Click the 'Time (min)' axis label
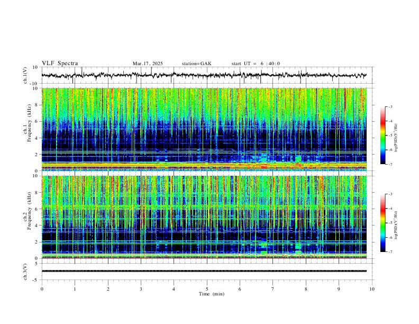 (x=212, y=294)
